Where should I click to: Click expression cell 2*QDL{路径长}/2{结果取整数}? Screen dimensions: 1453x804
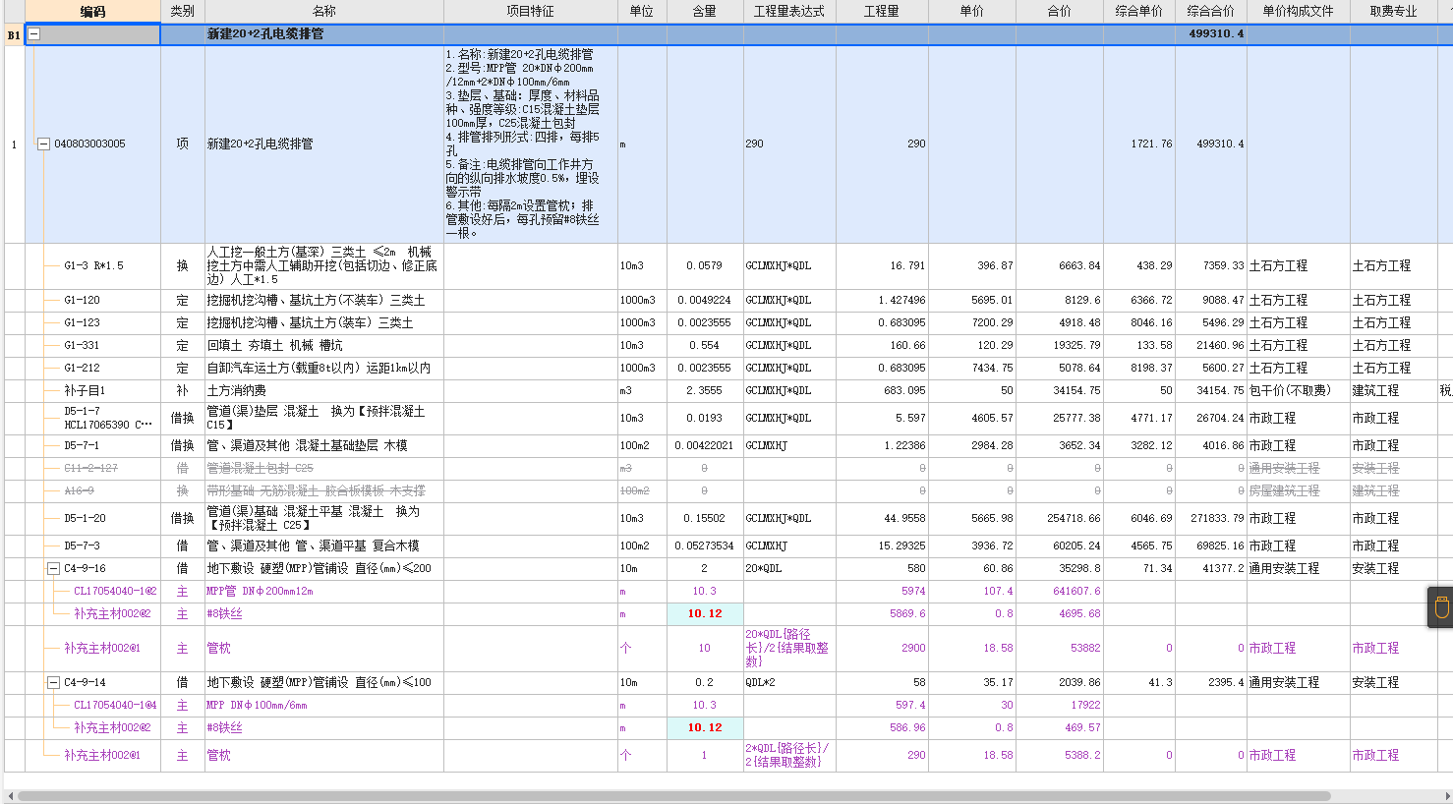(789, 755)
